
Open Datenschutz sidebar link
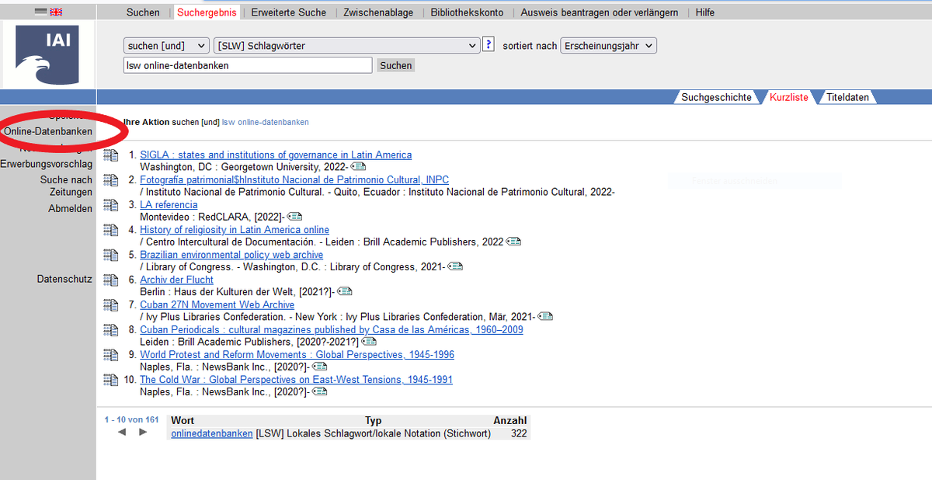click(64, 279)
